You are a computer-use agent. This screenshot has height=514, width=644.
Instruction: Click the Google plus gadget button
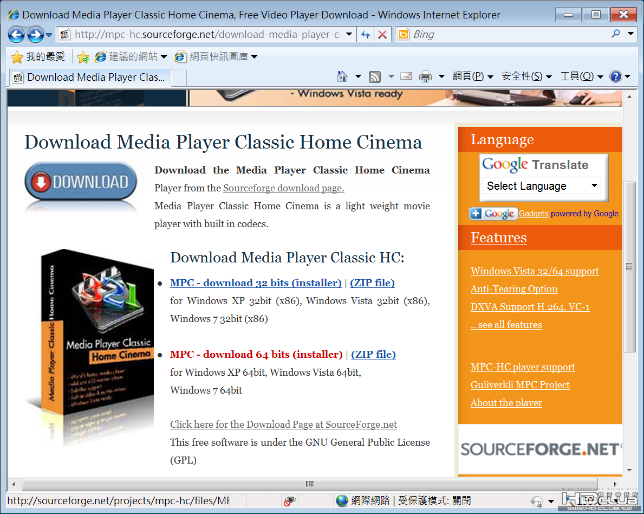pyautogui.click(x=493, y=214)
